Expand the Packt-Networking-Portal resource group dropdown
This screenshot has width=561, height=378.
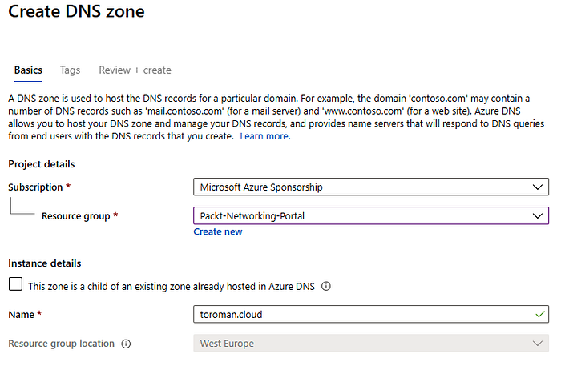pyautogui.click(x=371, y=216)
